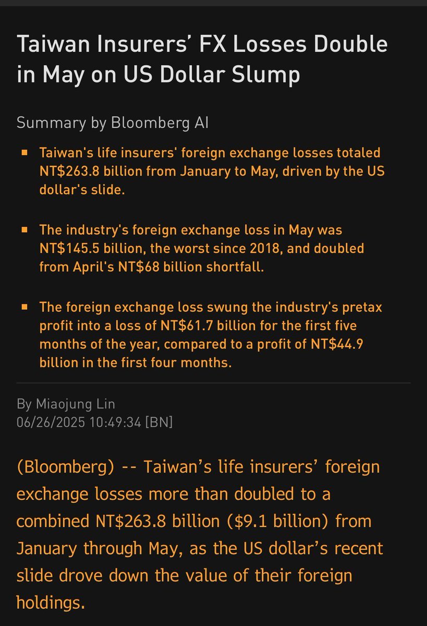Click the dark bar at the top edge
This screenshot has height=626, width=427.
pyautogui.click(x=213, y=3)
